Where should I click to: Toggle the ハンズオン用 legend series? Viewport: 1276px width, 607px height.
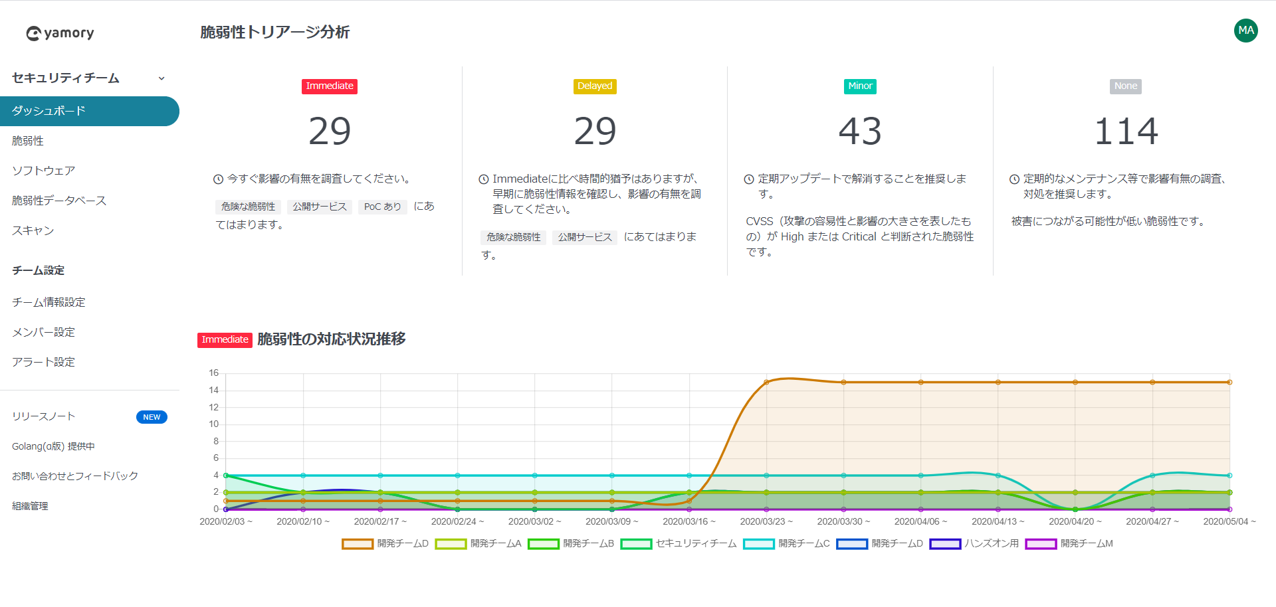974,544
